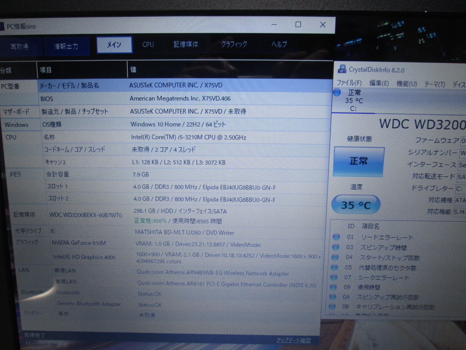Select the ASUSTeK COMPUTER INC. / X75VD value
This screenshot has height=350, width=466.
[x=176, y=85]
